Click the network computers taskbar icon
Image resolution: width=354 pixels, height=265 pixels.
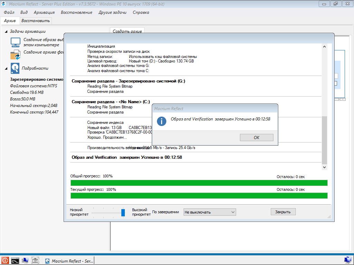(25, 261)
